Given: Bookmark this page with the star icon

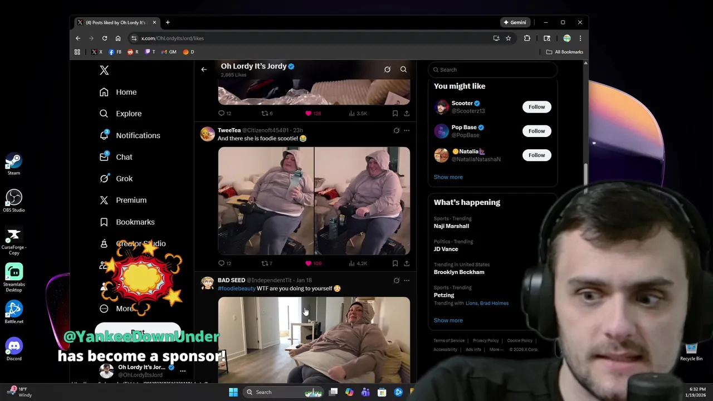Looking at the screenshot, I should tap(508, 38).
